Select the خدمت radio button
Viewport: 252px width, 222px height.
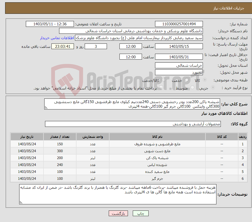(187, 80)
